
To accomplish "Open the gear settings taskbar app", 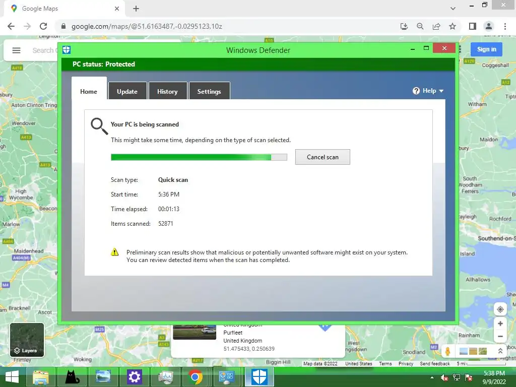I will 134,377.
